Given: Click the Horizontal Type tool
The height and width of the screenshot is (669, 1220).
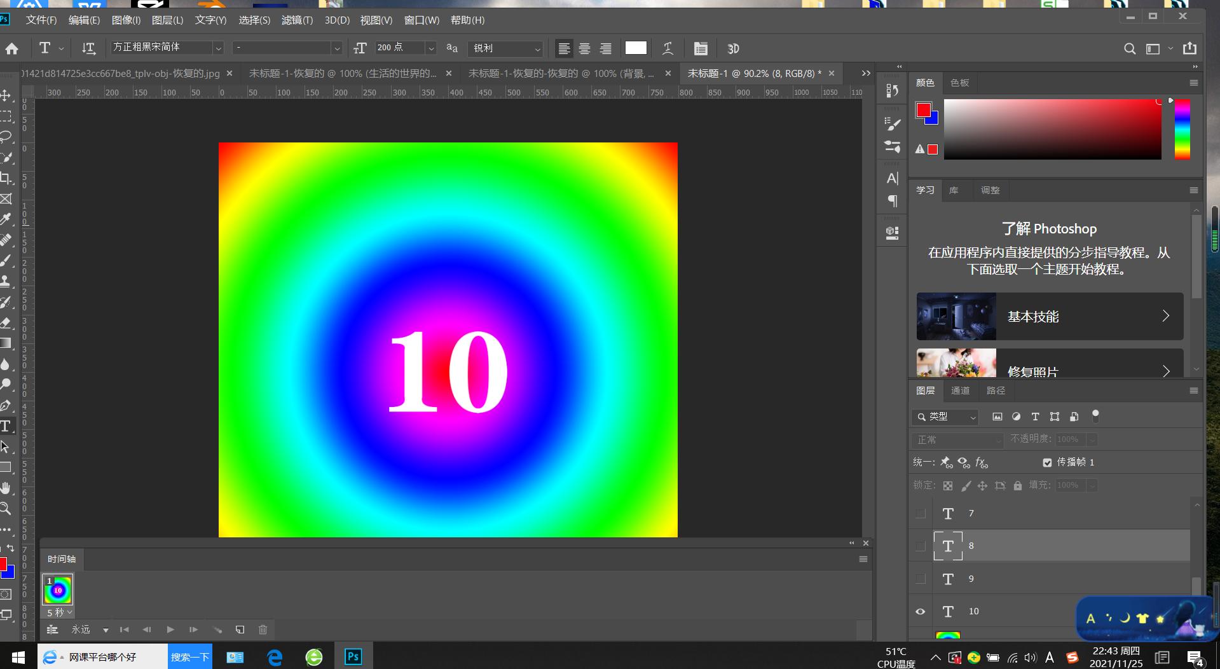Looking at the screenshot, I should coord(6,426).
